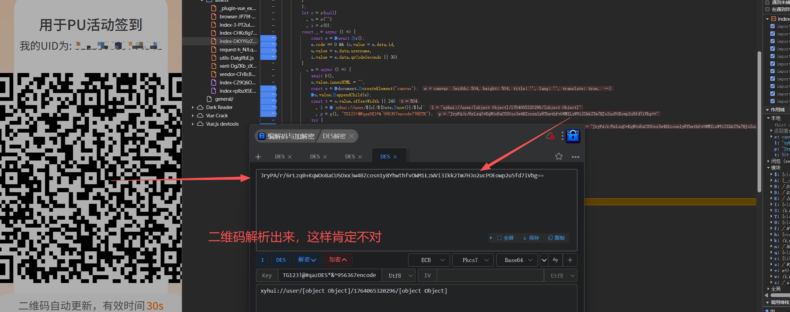Click the swap input/output arrows icon
790x312 pixels.
(x=555, y=260)
